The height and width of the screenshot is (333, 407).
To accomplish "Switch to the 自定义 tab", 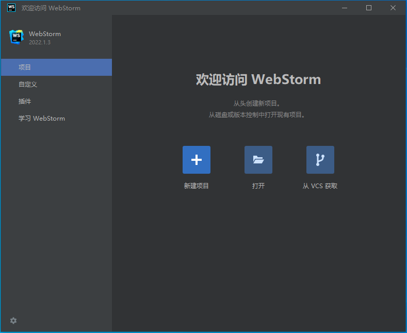I will click(56, 85).
